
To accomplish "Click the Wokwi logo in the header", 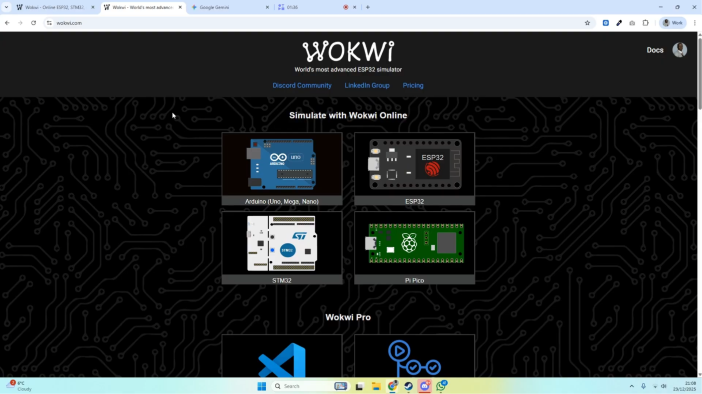I will 348,52.
